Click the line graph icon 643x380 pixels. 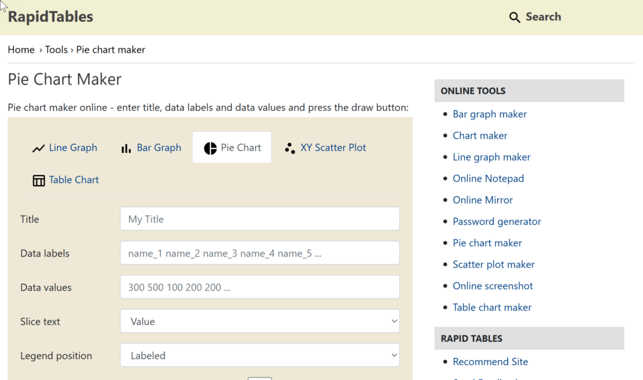click(x=38, y=149)
